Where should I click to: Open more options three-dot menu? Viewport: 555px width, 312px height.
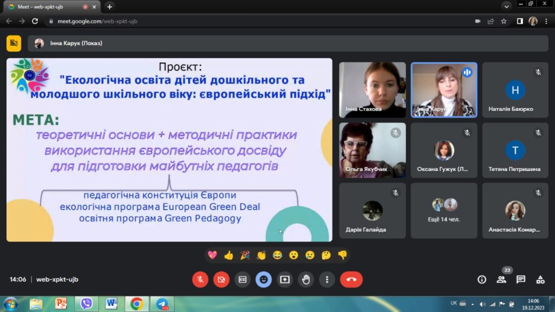tap(327, 279)
